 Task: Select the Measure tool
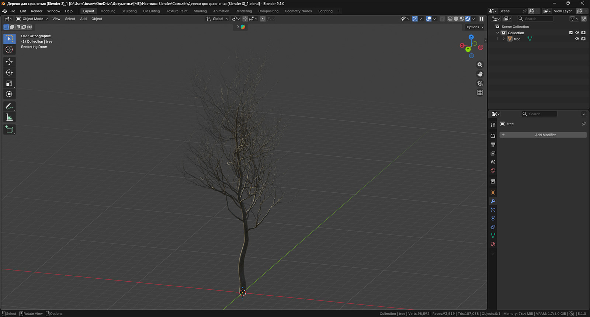[x=9, y=118]
